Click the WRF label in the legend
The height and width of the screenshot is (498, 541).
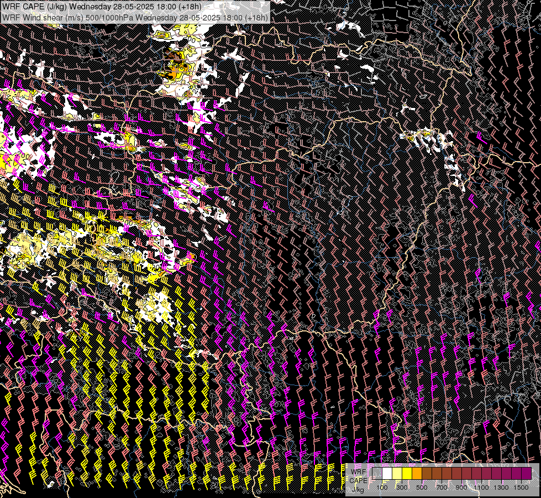point(359,472)
